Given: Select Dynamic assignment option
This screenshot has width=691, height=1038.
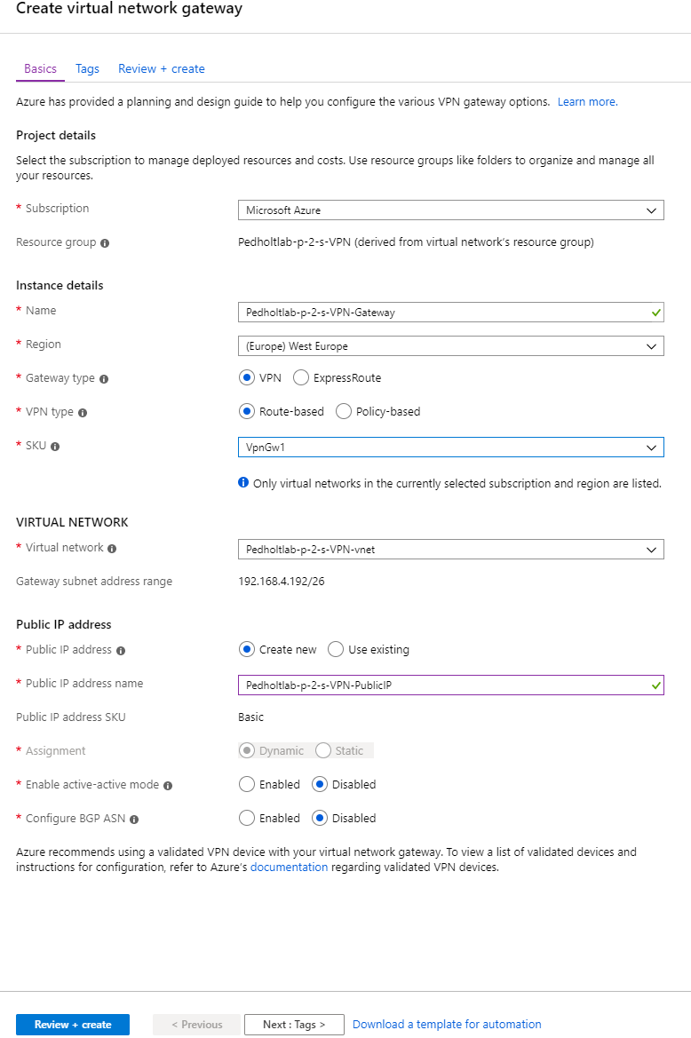Looking at the screenshot, I should pos(247,750).
